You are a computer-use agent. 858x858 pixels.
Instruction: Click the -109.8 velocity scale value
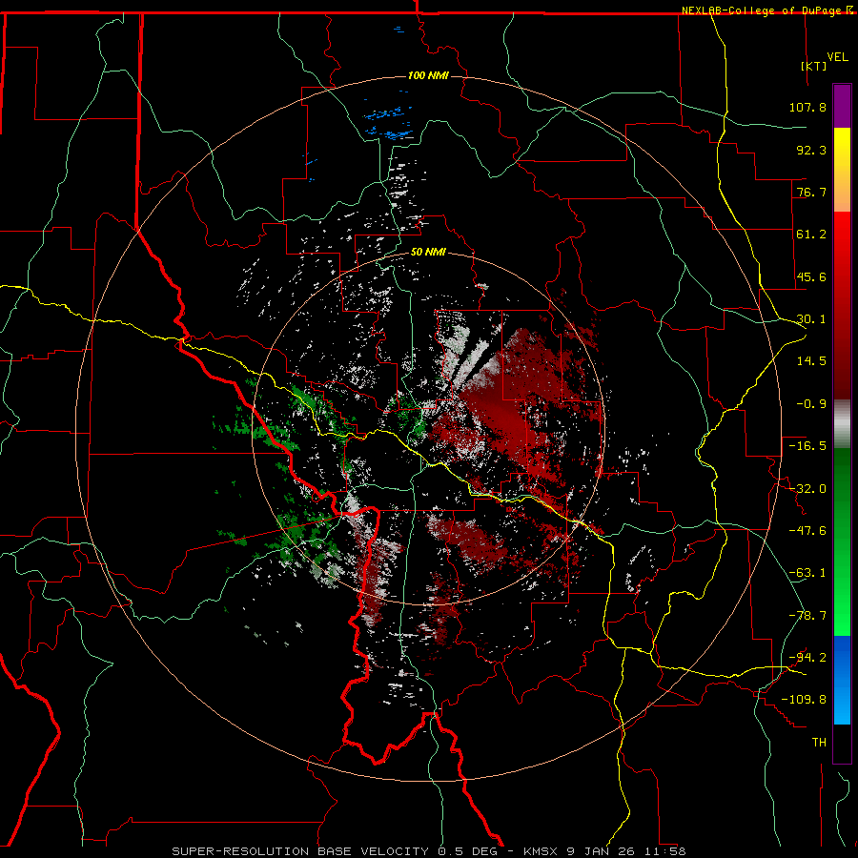pos(804,700)
